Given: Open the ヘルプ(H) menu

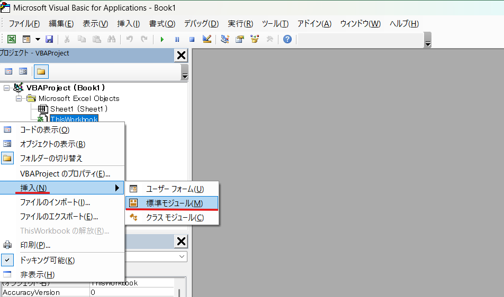Looking at the screenshot, I should 404,24.
